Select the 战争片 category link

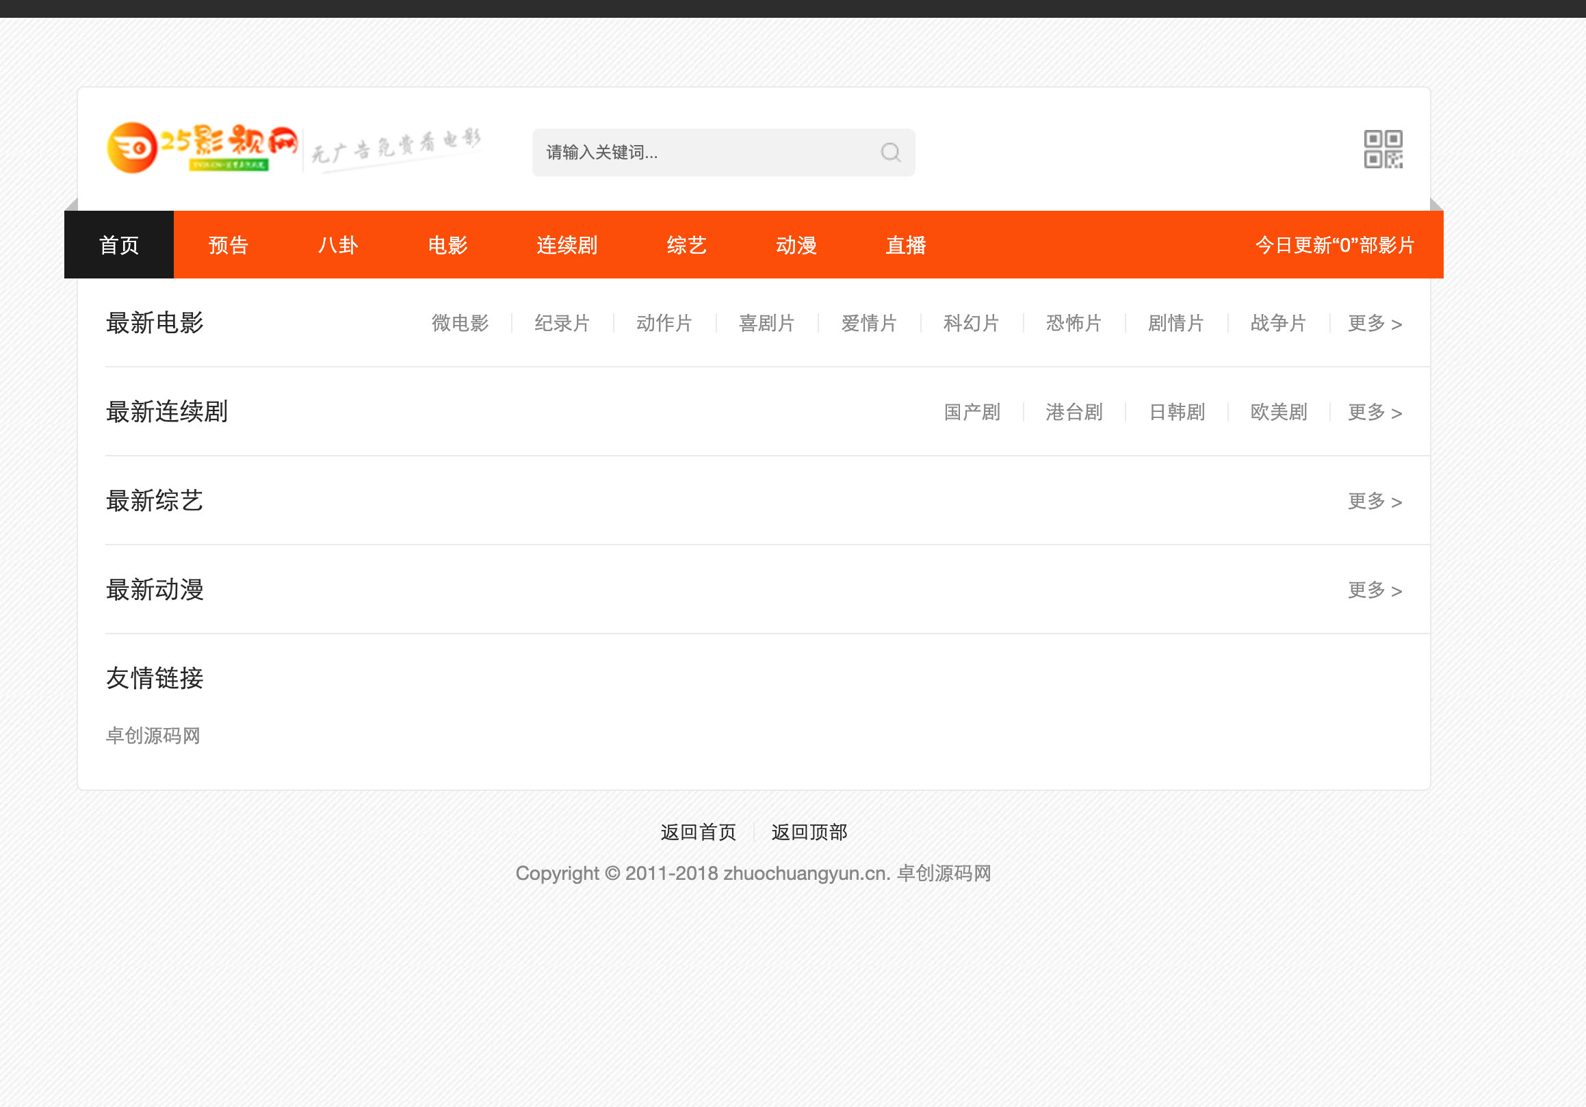click(1278, 323)
